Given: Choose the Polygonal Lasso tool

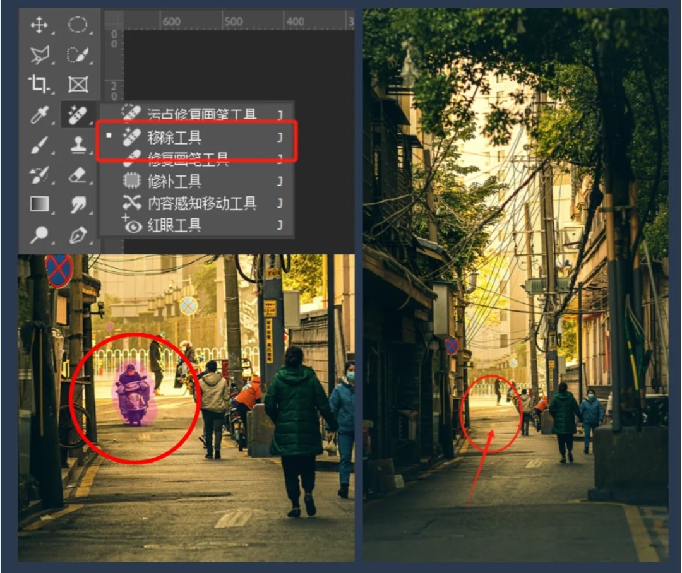Looking at the screenshot, I should [39, 56].
